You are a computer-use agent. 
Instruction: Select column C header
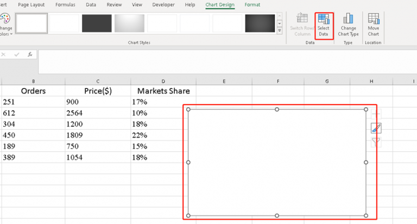(x=98, y=81)
